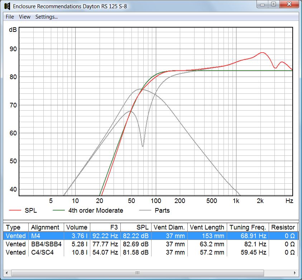Click the Vent Length column header
The height and width of the screenshot is (280, 302).
[x=207, y=227]
